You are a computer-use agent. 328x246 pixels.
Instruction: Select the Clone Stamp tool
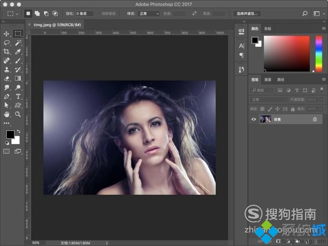(6, 69)
